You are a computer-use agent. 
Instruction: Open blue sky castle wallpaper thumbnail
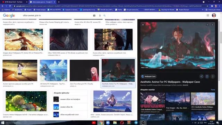pos(53,70)
